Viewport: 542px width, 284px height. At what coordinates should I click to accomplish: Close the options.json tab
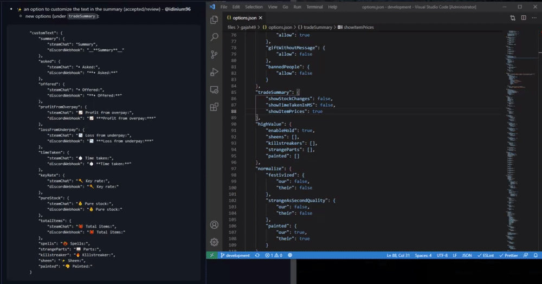pyautogui.click(x=261, y=18)
